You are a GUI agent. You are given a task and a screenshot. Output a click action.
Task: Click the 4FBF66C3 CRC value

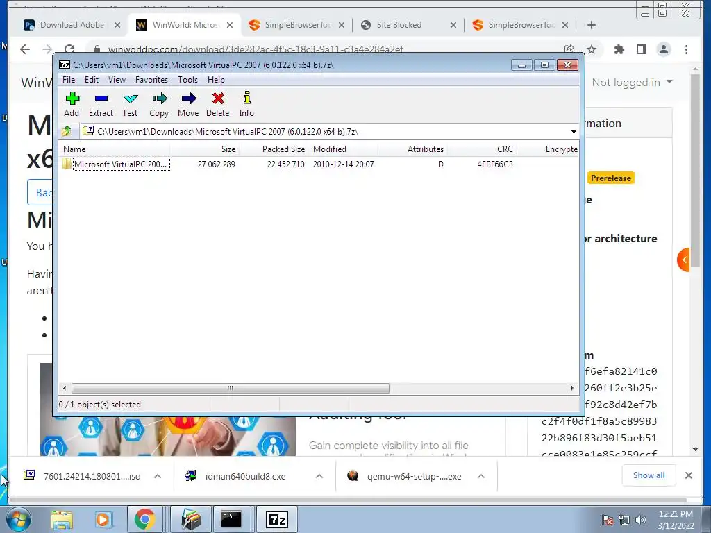(494, 164)
